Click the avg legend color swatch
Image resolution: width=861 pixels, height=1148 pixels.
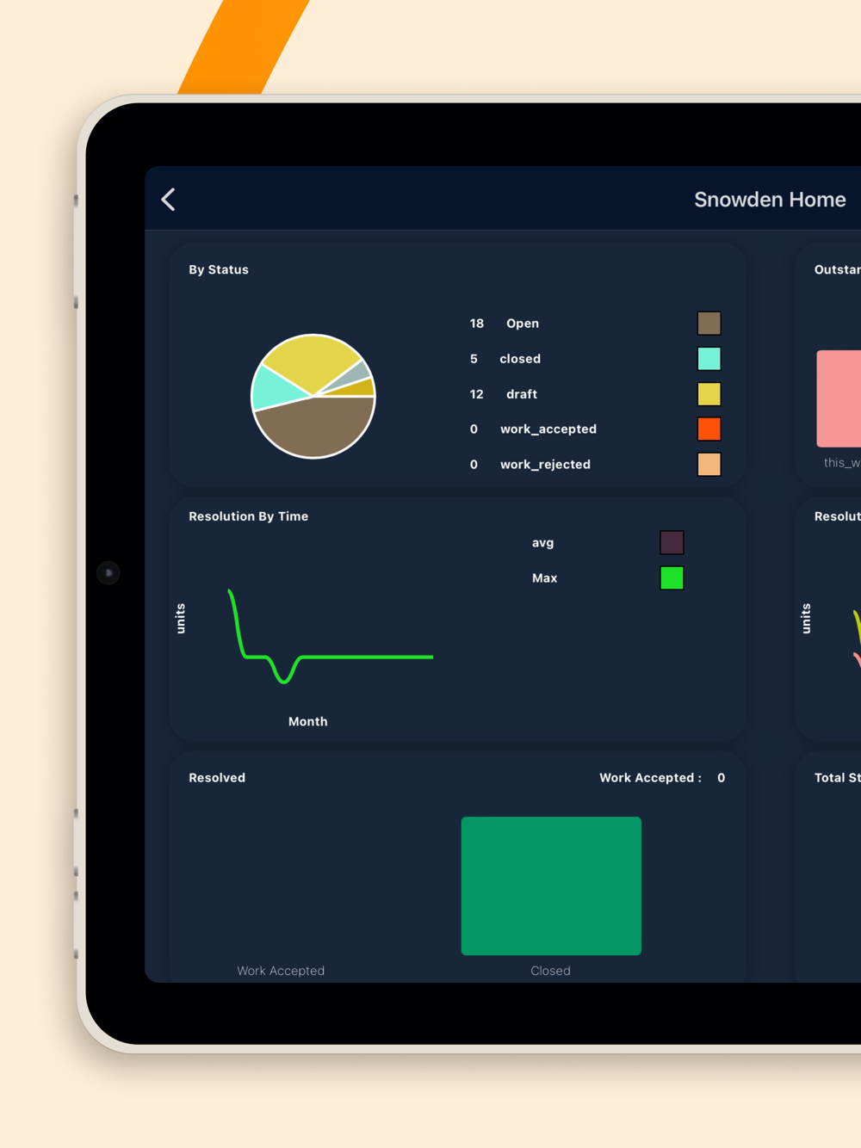coord(672,543)
